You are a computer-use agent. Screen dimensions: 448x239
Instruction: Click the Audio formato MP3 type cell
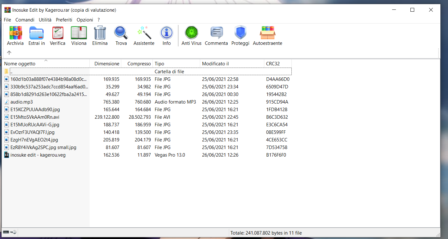click(175, 102)
